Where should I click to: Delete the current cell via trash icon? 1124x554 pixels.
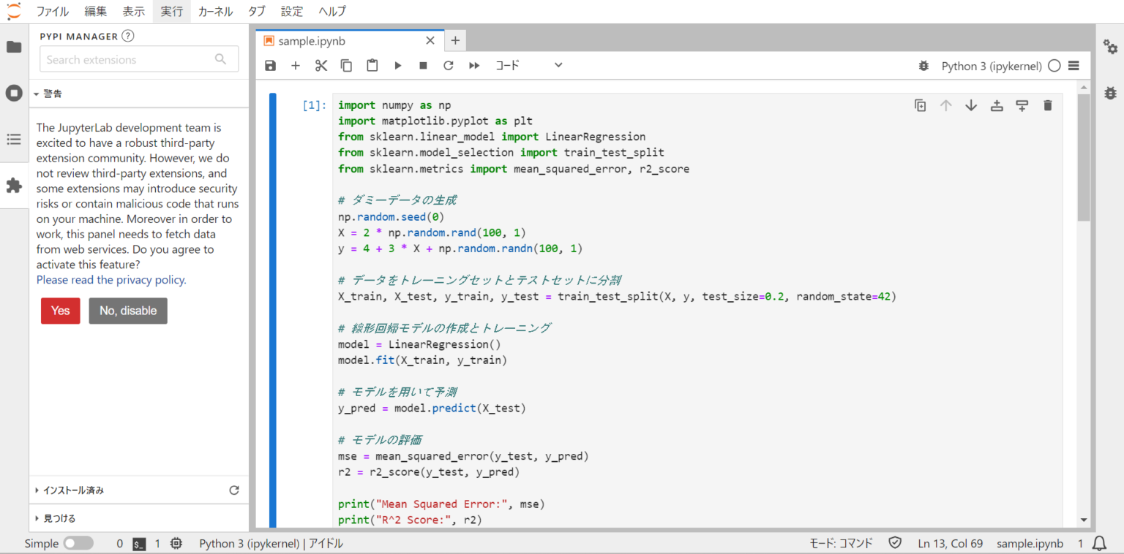pyautogui.click(x=1047, y=105)
